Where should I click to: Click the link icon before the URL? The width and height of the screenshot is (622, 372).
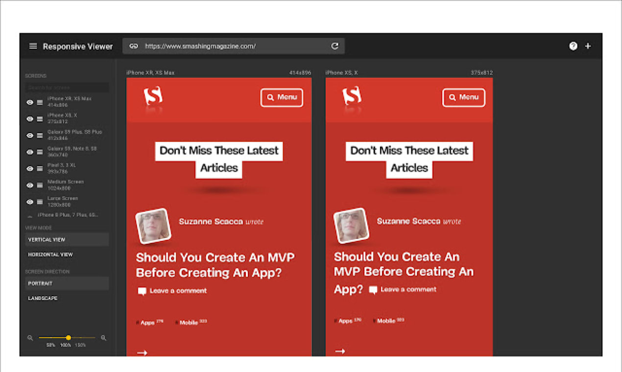pyautogui.click(x=134, y=46)
